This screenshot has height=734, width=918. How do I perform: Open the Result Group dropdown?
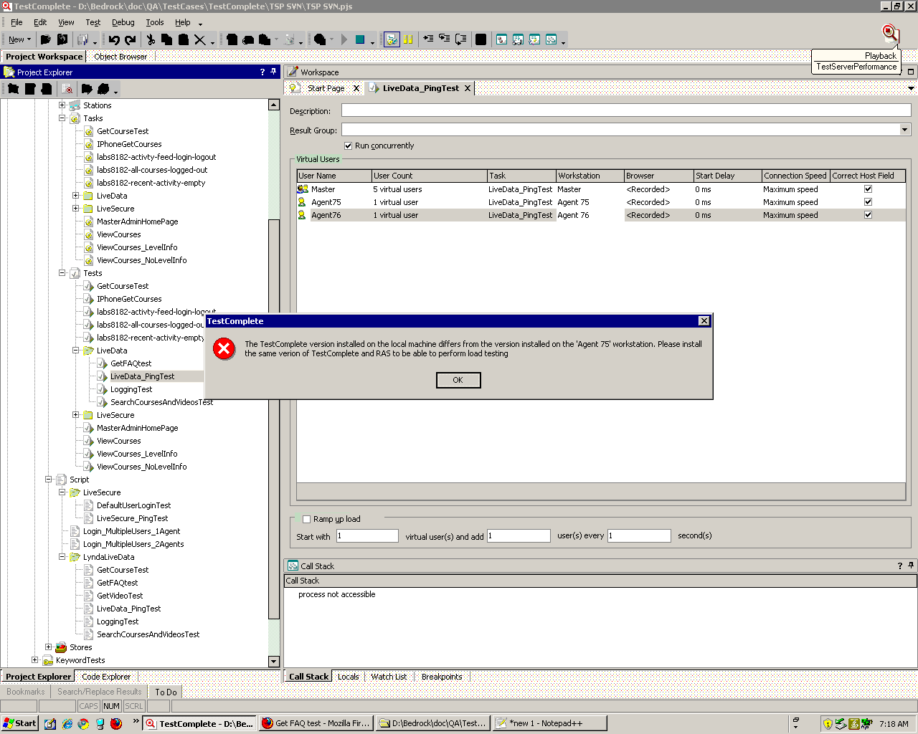coord(904,130)
